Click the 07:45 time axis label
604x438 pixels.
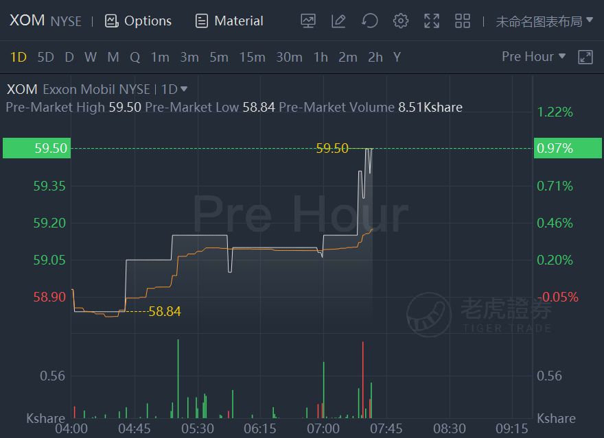pos(386,429)
